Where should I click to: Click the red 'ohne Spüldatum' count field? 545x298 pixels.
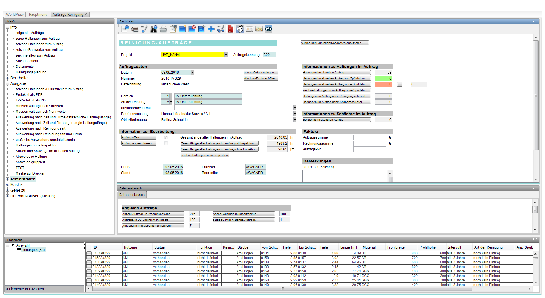click(x=383, y=84)
